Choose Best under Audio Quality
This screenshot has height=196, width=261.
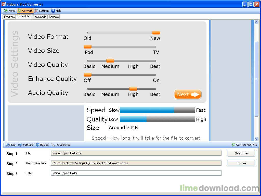click(x=155, y=94)
